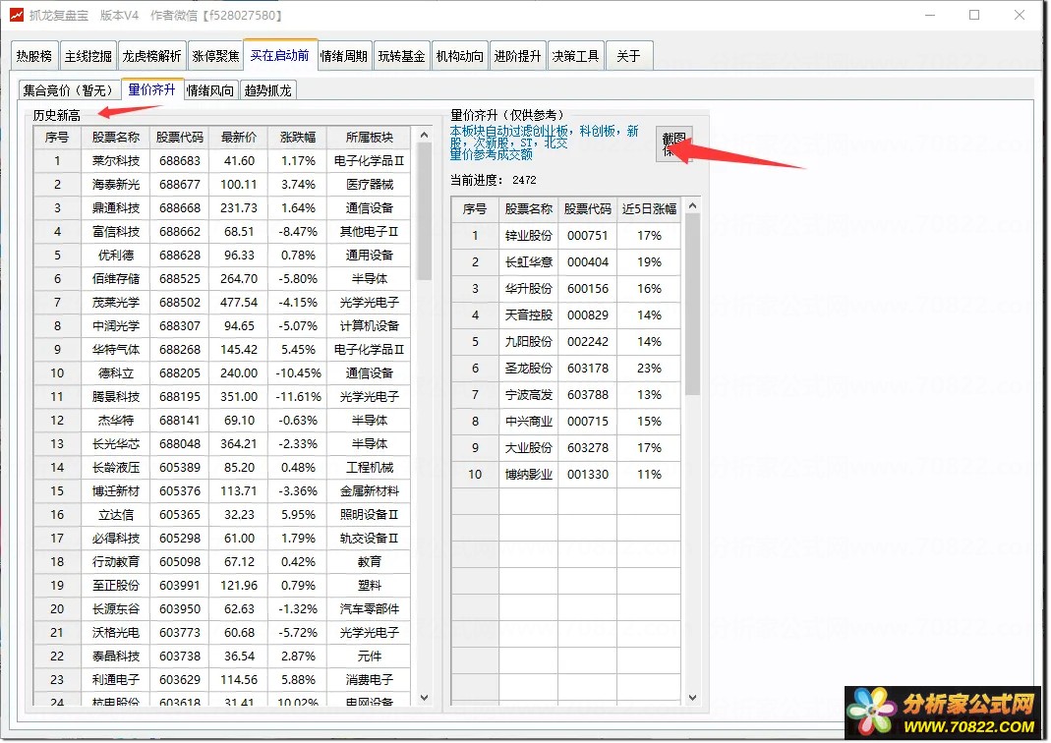1051x743 pixels.
Task: Sort by 涨跌幅 column header
Action: (x=298, y=137)
